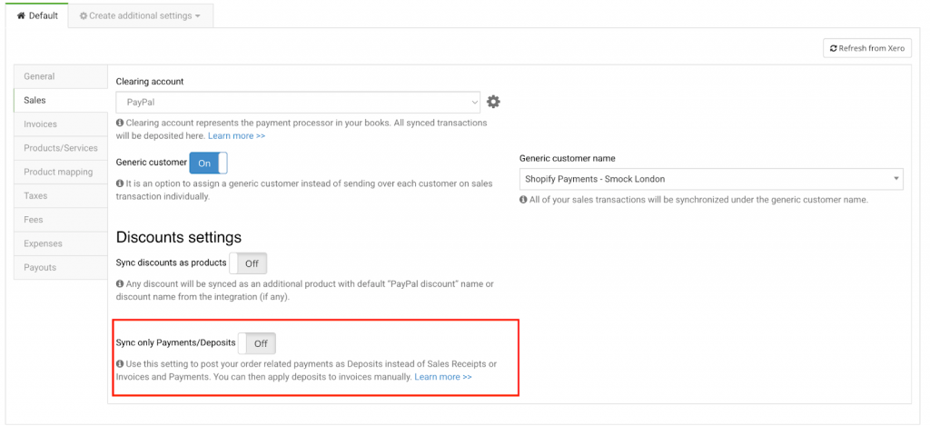Click info icon below Sync discounts as products
The image size is (930, 426).
120,284
